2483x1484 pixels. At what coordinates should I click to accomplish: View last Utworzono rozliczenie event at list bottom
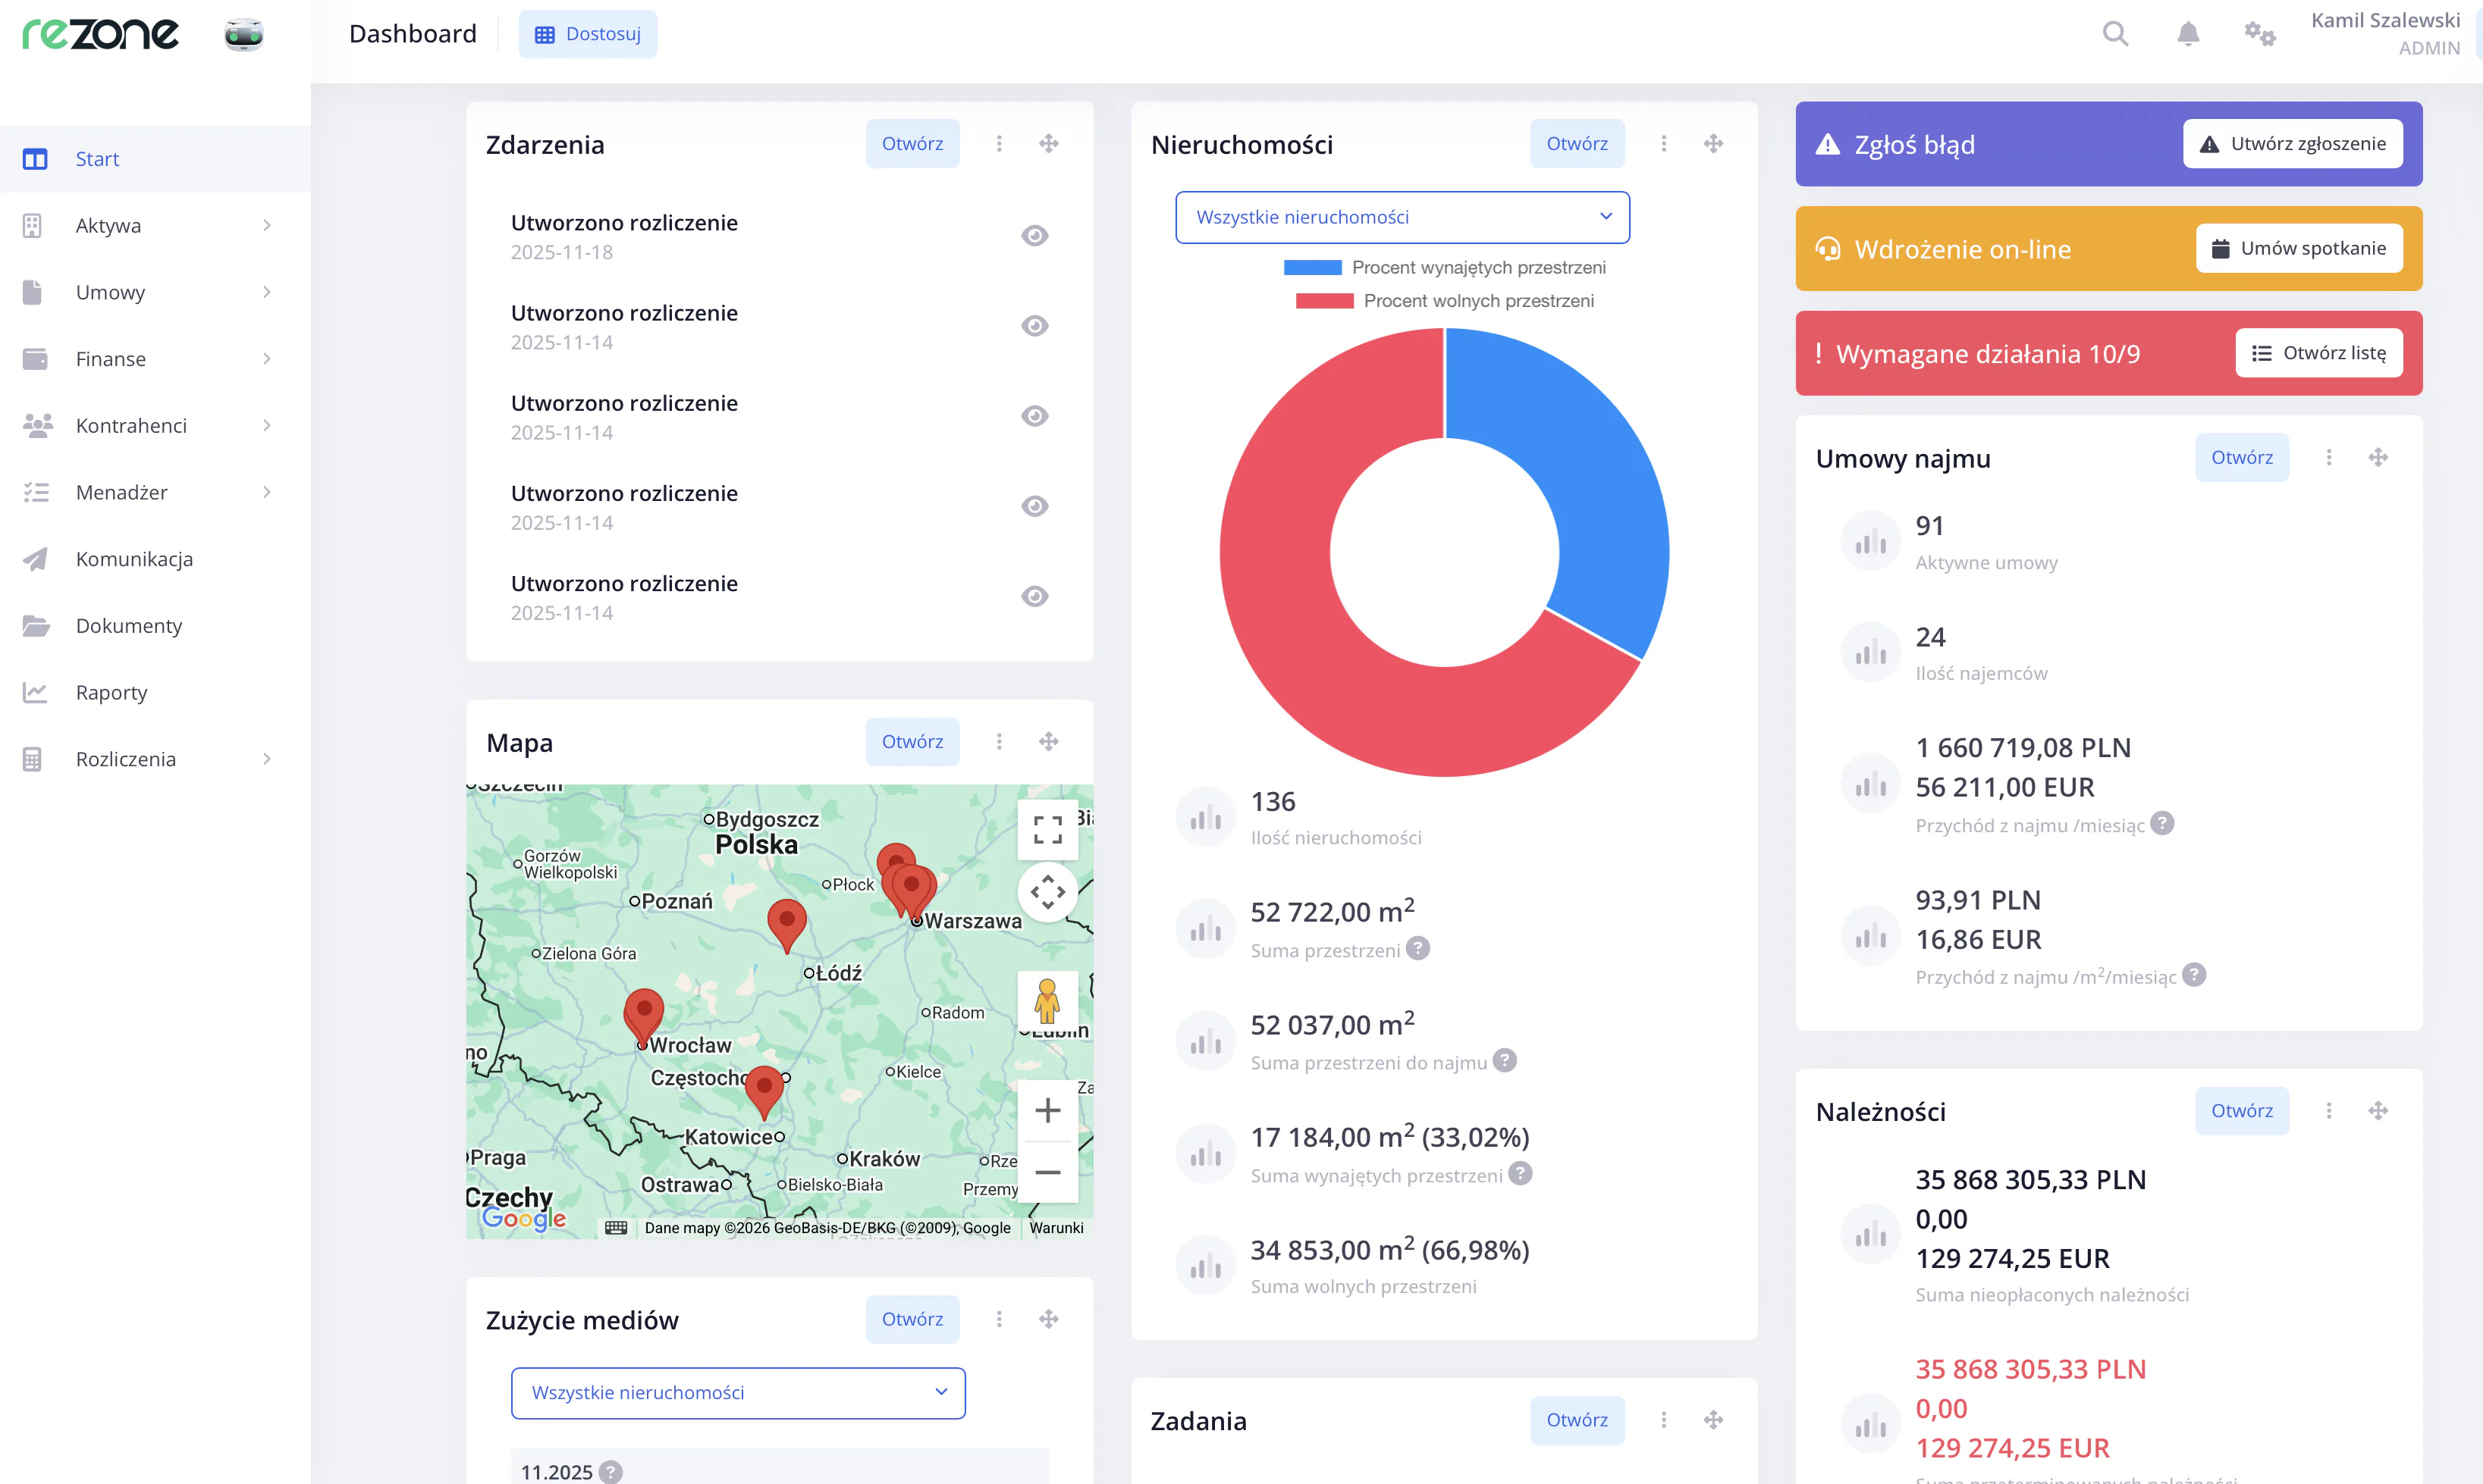(1034, 596)
